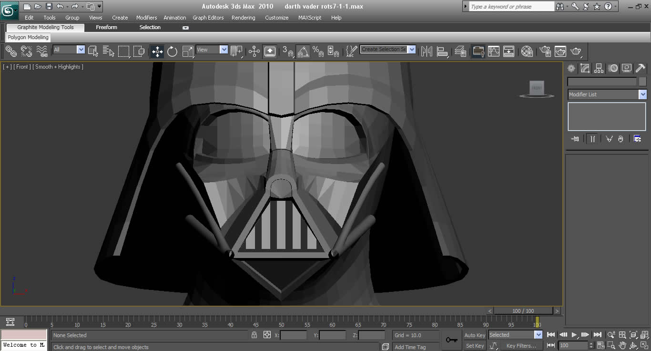The width and height of the screenshot is (651, 351).
Task: Switch to Hierarchy command panel tab
Action: [x=599, y=68]
